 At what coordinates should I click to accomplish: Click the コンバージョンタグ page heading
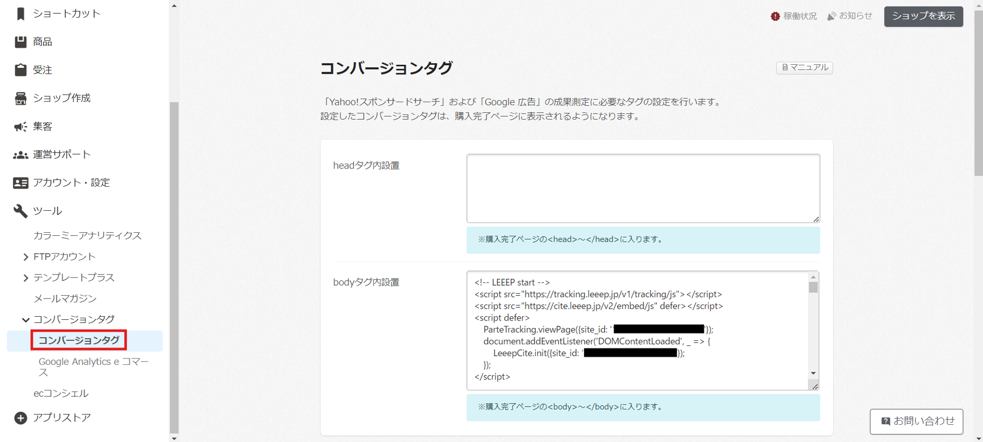[386, 68]
